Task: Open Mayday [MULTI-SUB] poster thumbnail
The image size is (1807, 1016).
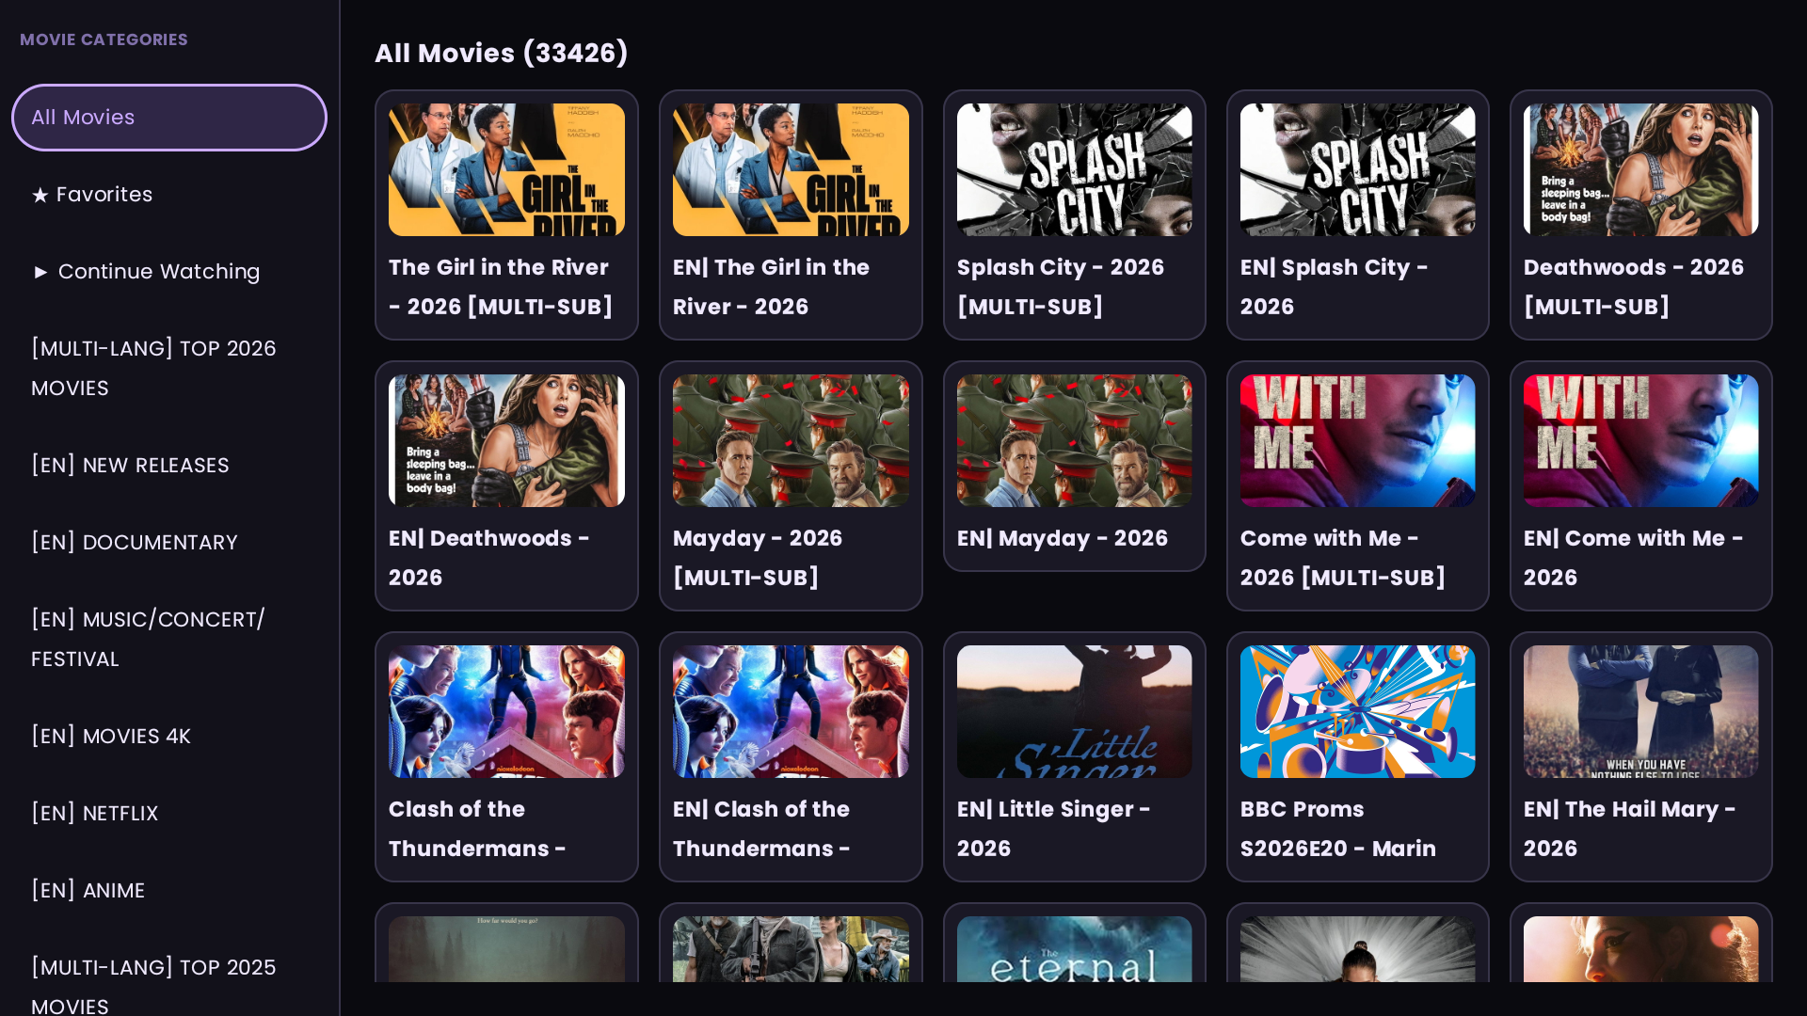Action: 791,440
